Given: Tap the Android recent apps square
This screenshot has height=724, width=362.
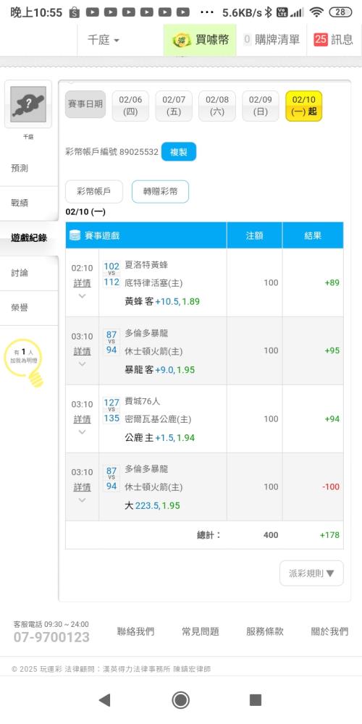Looking at the screenshot, I should click(x=256, y=700).
